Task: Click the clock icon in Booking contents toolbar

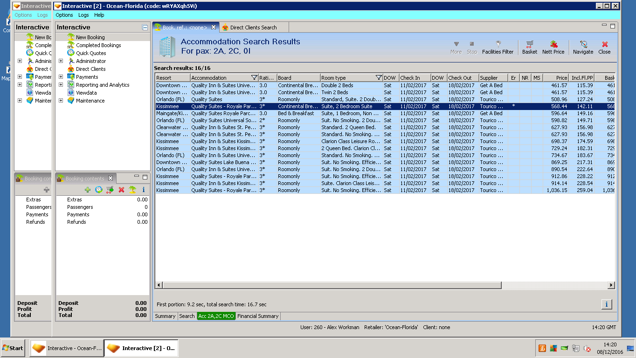Action: 98,190
